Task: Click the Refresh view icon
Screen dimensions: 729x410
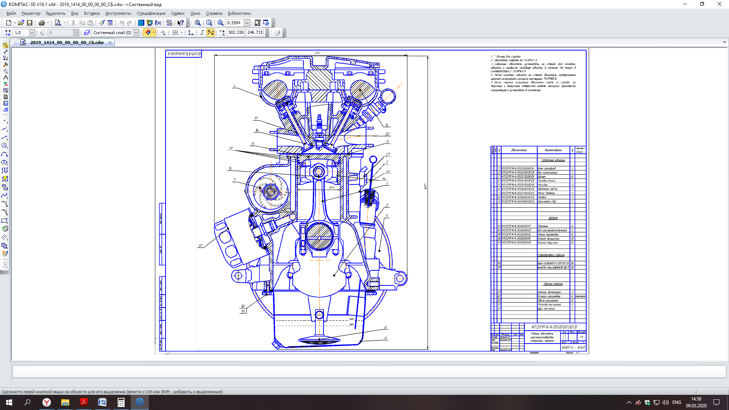Action: (266, 23)
